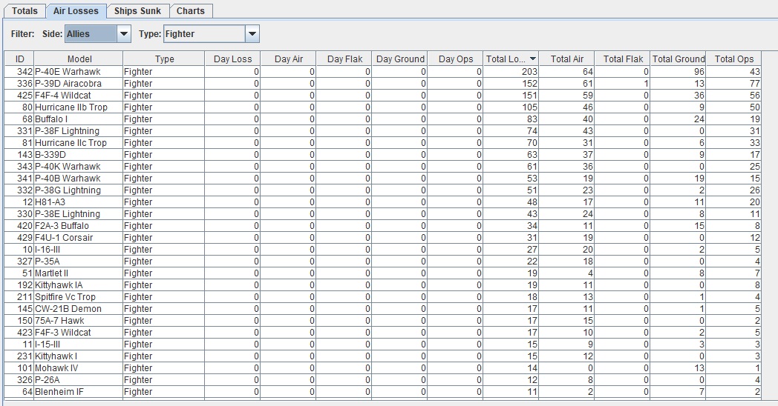This screenshot has height=406, width=778.
Task: Select the P-38F Lightning row
Action: coord(382,131)
